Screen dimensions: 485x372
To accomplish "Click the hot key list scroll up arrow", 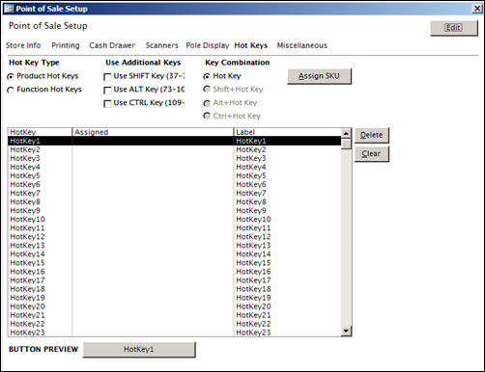I will pos(346,133).
